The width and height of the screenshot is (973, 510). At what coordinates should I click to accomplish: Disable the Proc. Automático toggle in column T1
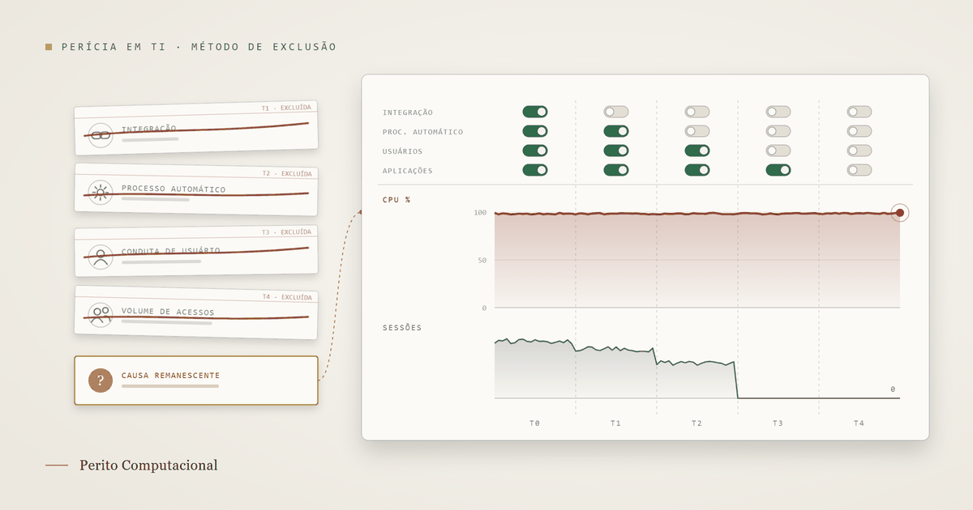(616, 131)
